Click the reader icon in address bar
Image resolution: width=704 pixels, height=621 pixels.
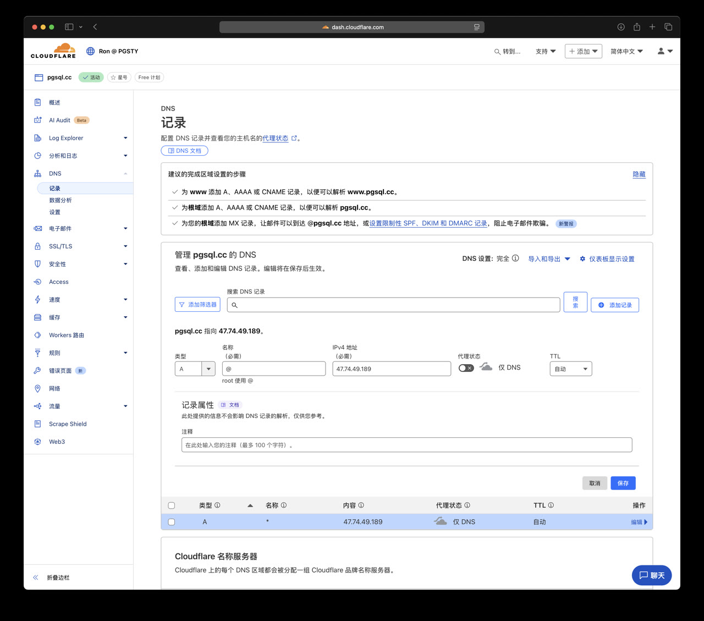(x=477, y=27)
